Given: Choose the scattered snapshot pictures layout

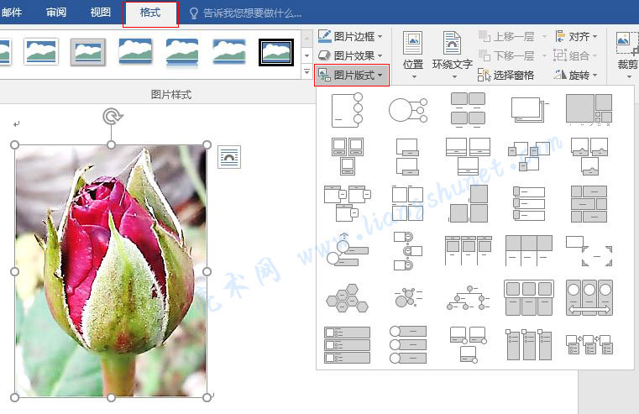Looking at the screenshot, I should 528,156.
